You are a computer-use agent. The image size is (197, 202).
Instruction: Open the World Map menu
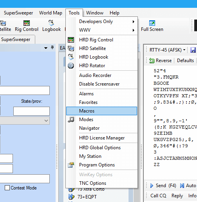[x=51, y=13]
